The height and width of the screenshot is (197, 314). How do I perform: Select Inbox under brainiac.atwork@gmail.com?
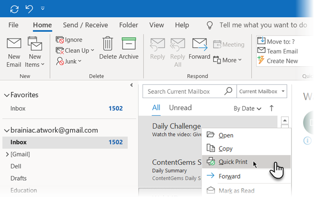(65, 142)
